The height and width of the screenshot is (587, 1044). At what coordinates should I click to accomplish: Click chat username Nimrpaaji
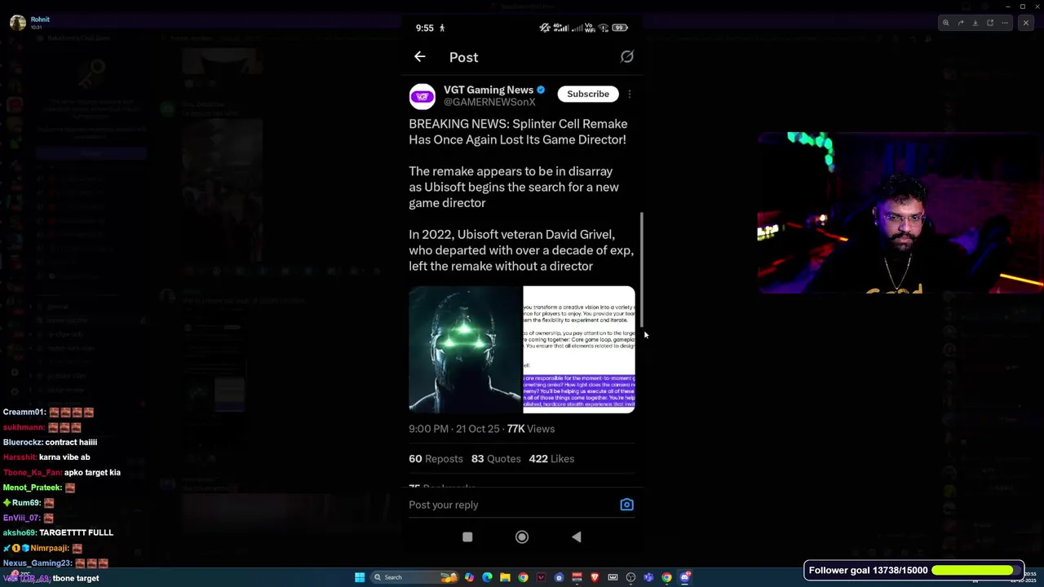(x=50, y=548)
